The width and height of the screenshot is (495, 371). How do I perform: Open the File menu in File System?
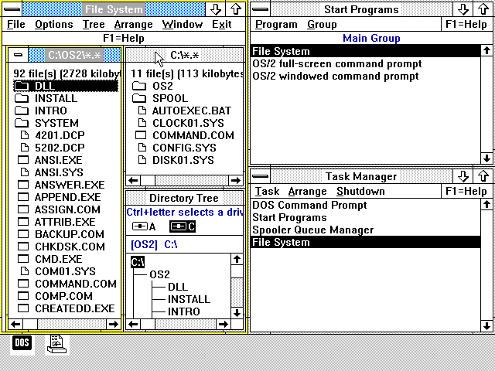[x=16, y=24]
